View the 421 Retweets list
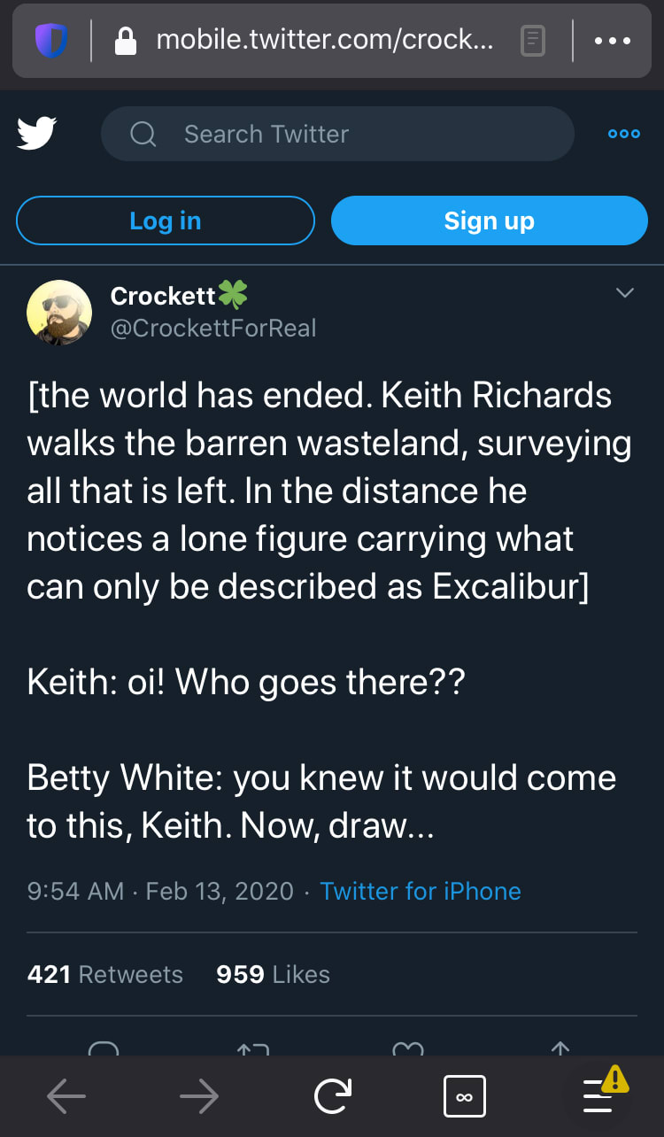Image resolution: width=664 pixels, height=1137 pixels. [105, 974]
